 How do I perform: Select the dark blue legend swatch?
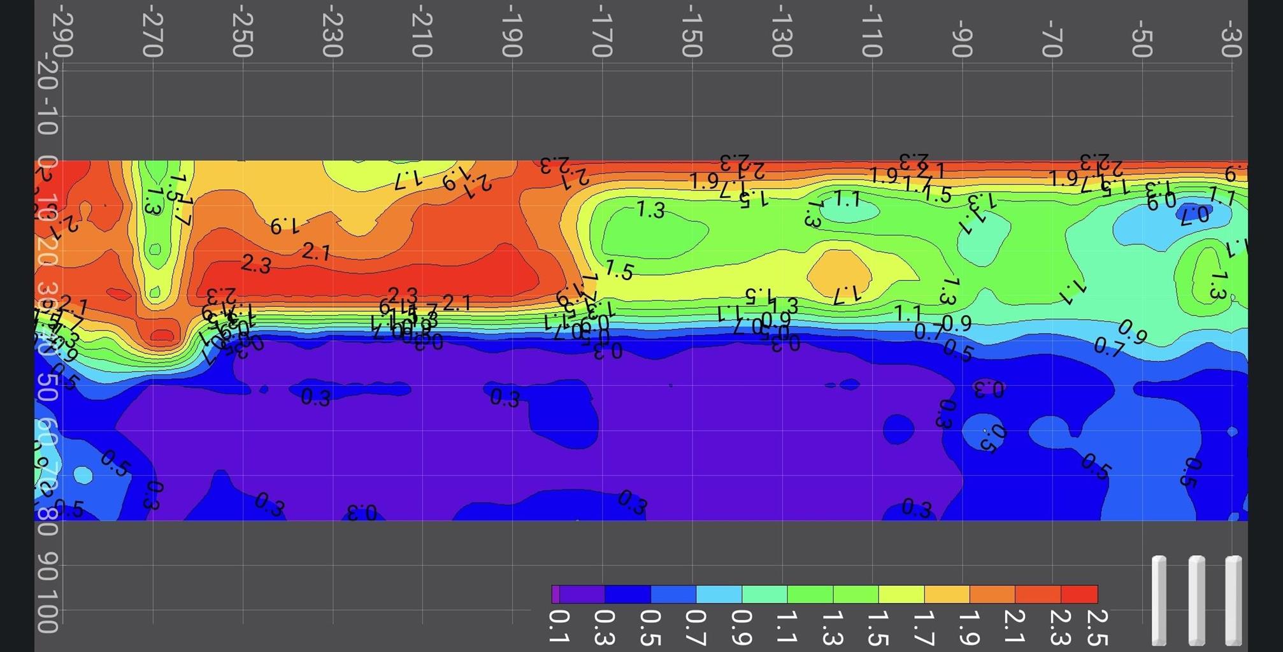627,594
